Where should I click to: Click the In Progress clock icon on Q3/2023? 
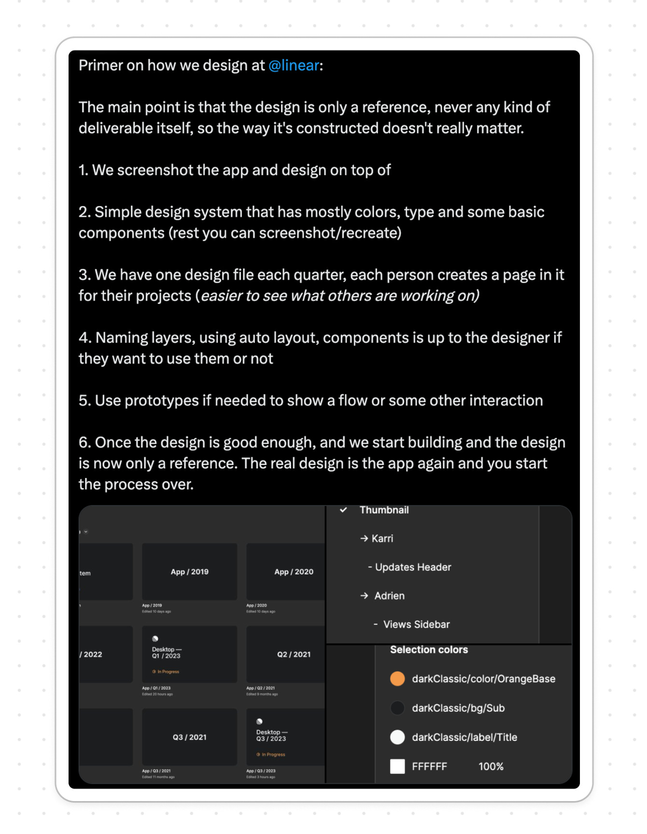pyautogui.click(x=259, y=754)
